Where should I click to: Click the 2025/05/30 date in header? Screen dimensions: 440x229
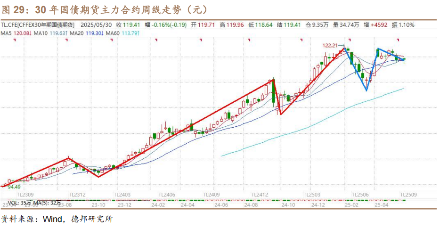[96, 25]
